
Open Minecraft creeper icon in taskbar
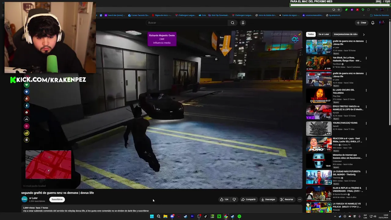tap(219, 216)
